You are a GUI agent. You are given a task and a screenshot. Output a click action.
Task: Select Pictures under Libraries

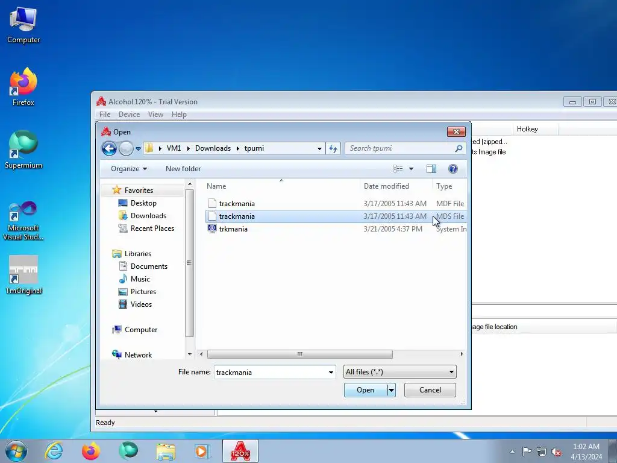point(143,292)
